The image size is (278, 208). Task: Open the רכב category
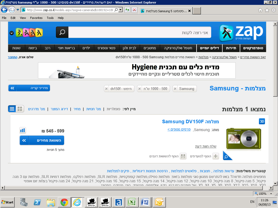[x=47, y=48]
